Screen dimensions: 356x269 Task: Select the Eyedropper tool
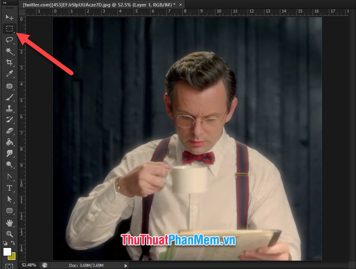pyautogui.click(x=9, y=74)
